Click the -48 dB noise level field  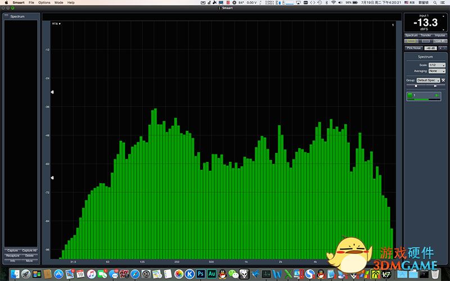point(430,48)
